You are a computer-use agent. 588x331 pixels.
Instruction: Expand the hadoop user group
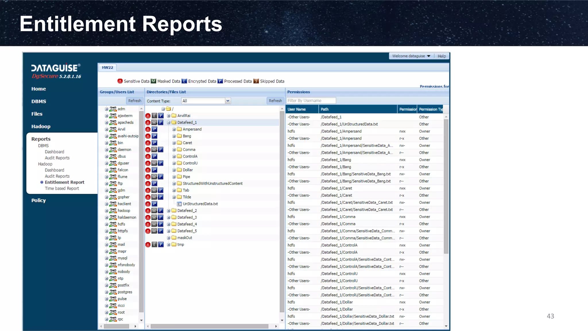tap(107, 211)
